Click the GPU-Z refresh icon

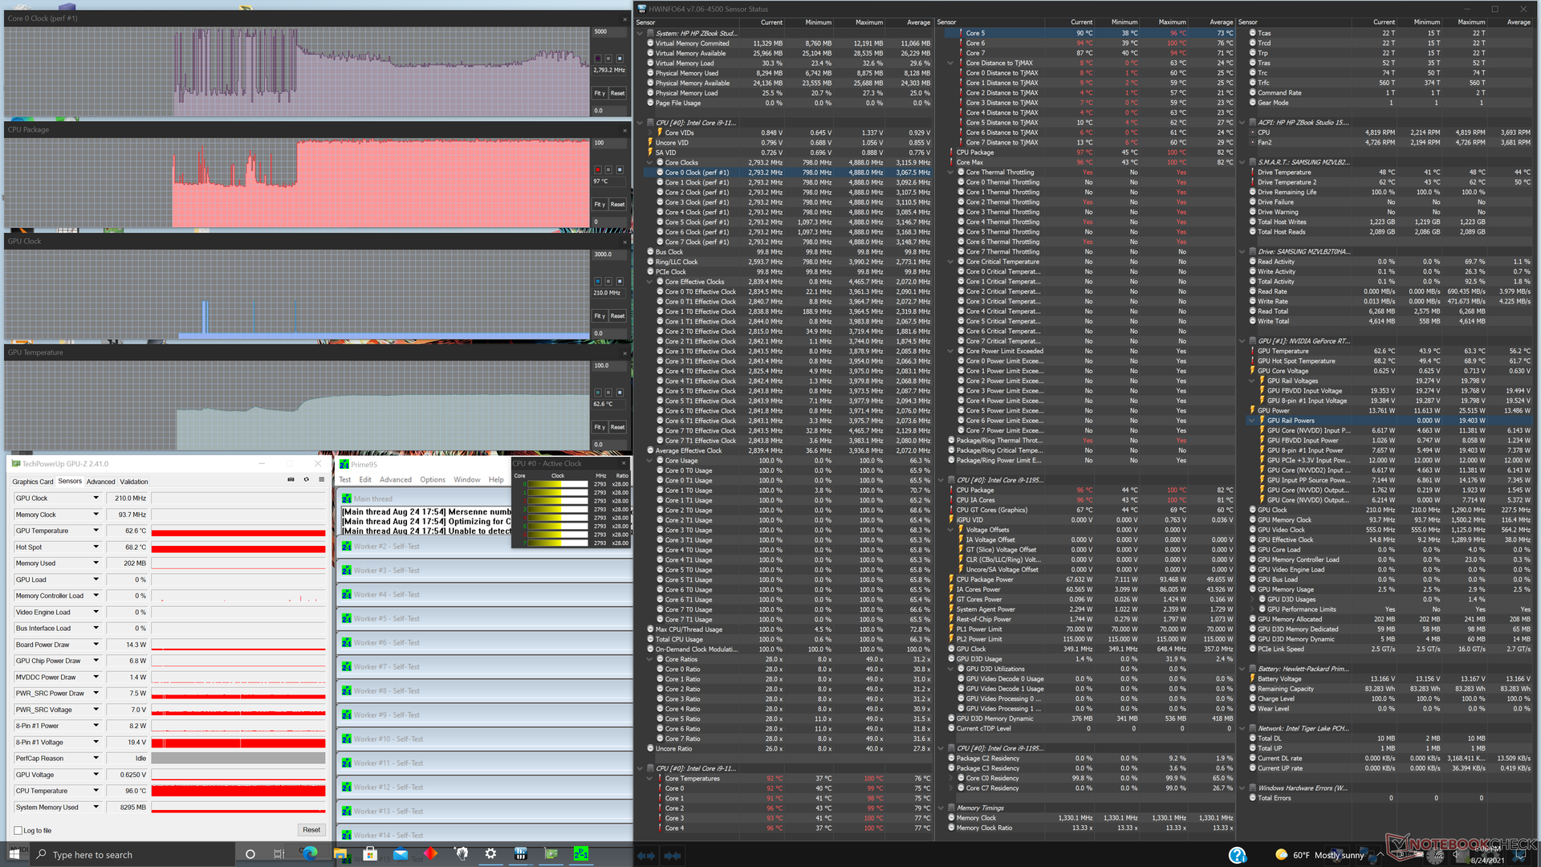(306, 480)
